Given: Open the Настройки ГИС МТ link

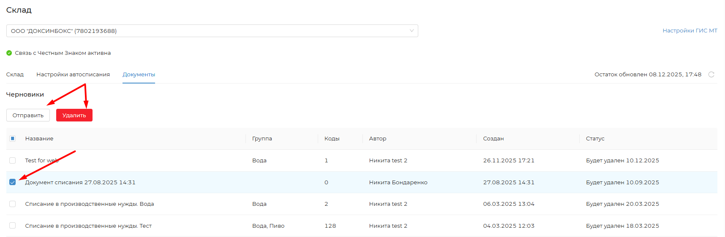Looking at the screenshot, I should coord(690,31).
